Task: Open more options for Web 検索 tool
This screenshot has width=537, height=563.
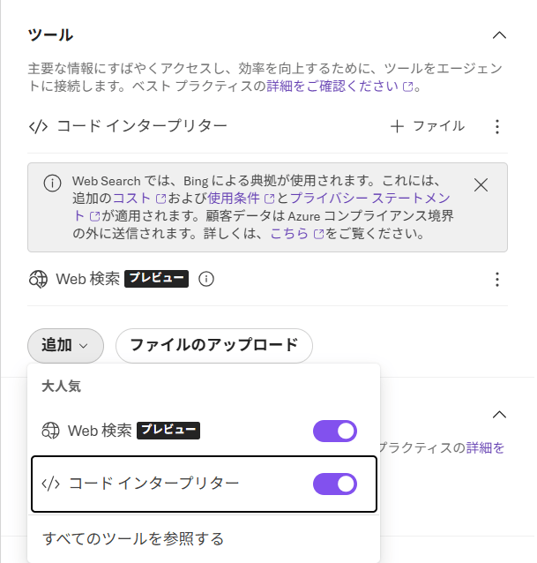Action: tap(497, 280)
